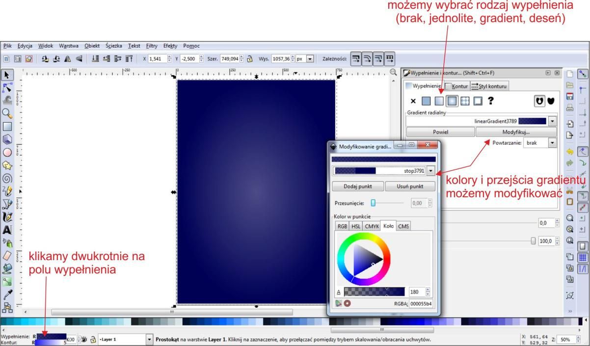Click the Modyfikuj... button
This screenshot has width=590, height=346.
coord(516,132)
